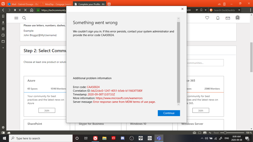Reset the page zoom level

coord(216,133)
